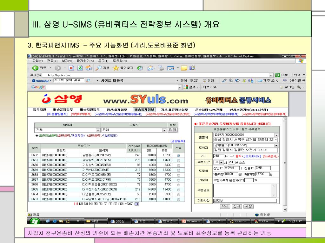Expand the address bar URL dropdown
Image resolution: width=325 pixels, height=243 pixels.
[271, 75]
